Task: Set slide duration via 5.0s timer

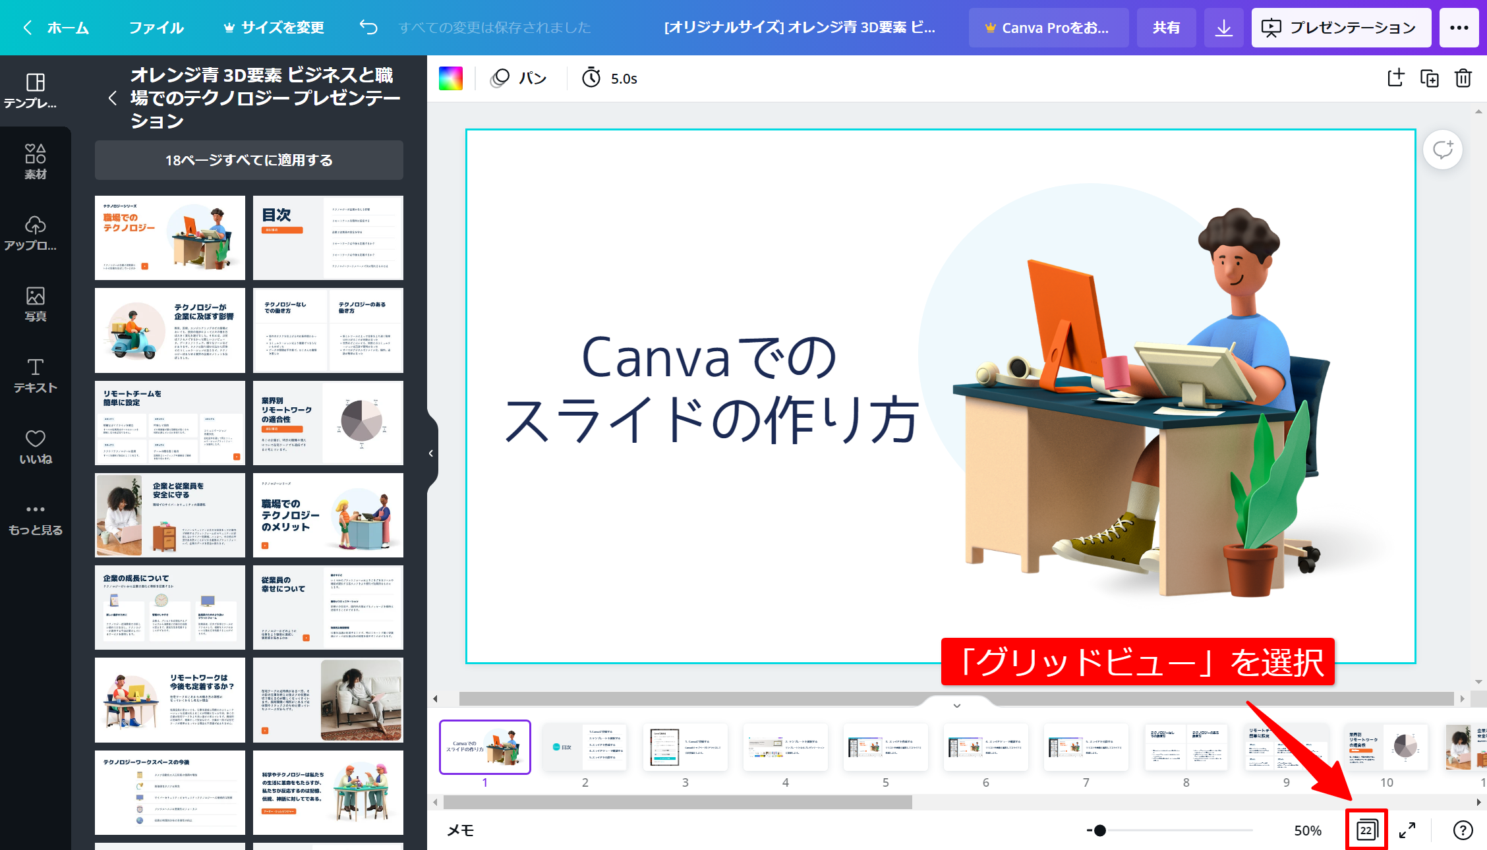Action: 610,78
